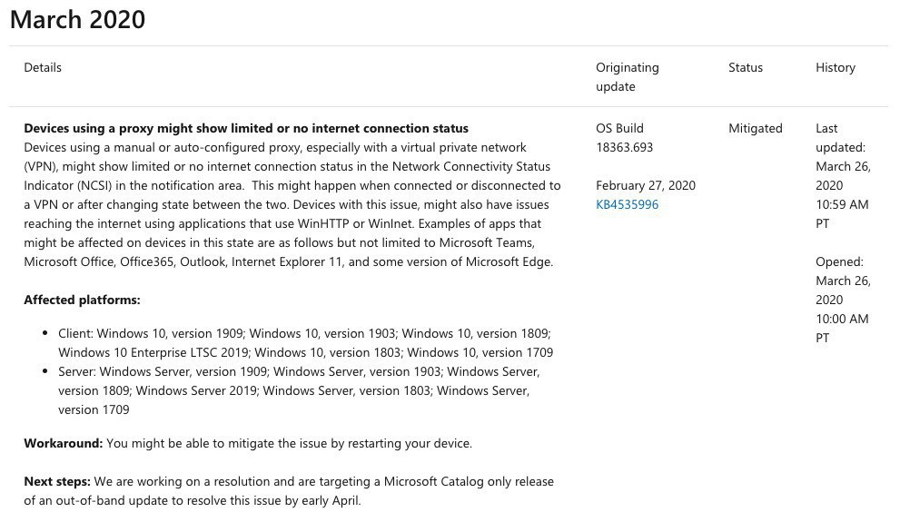
Task: Click the February 27, 2020 date
Action: 645,185
